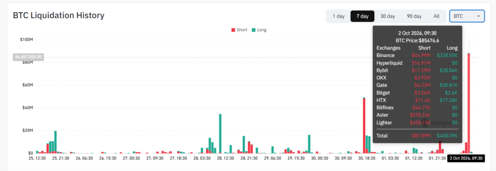Click Binance short value $44.99M
This screenshot has width=496, height=171.
pos(421,55)
